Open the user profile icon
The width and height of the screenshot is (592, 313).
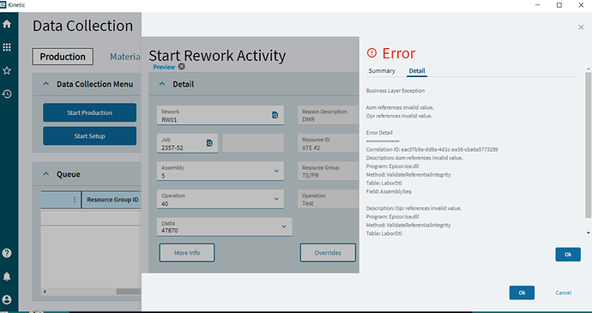(x=7, y=300)
